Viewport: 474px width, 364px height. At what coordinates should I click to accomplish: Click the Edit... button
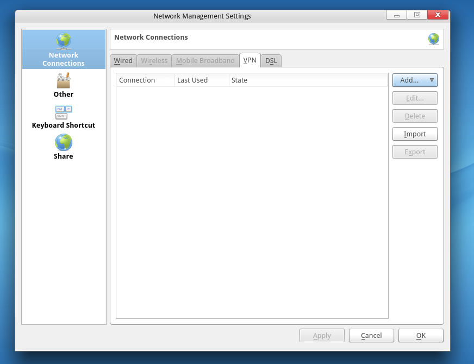click(415, 98)
